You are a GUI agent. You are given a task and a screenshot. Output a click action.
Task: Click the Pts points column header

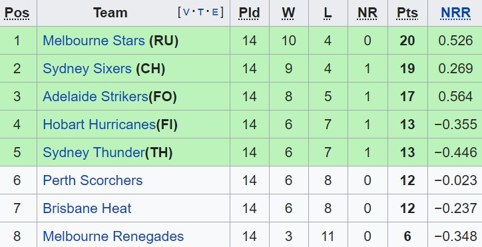tap(407, 13)
